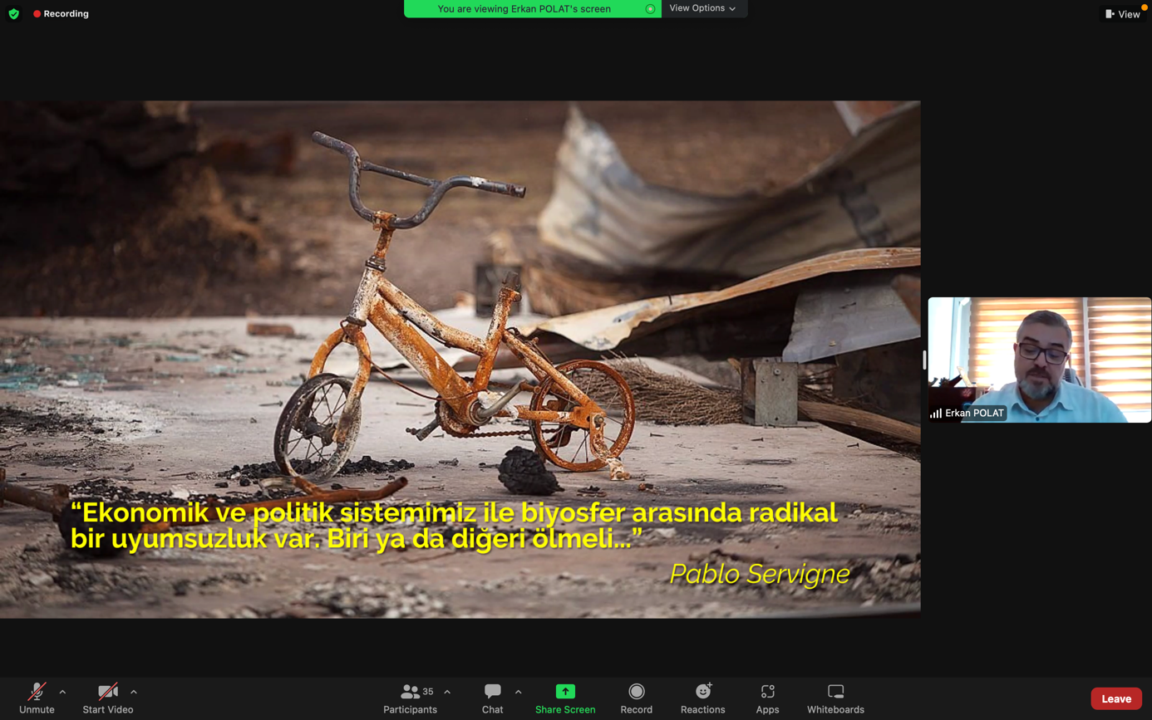Click the red Recording indicator
The image size is (1152, 720).
tap(61, 14)
